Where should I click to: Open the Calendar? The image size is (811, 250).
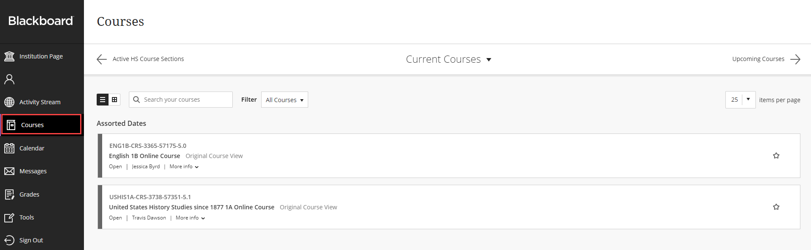coord(32,148)
